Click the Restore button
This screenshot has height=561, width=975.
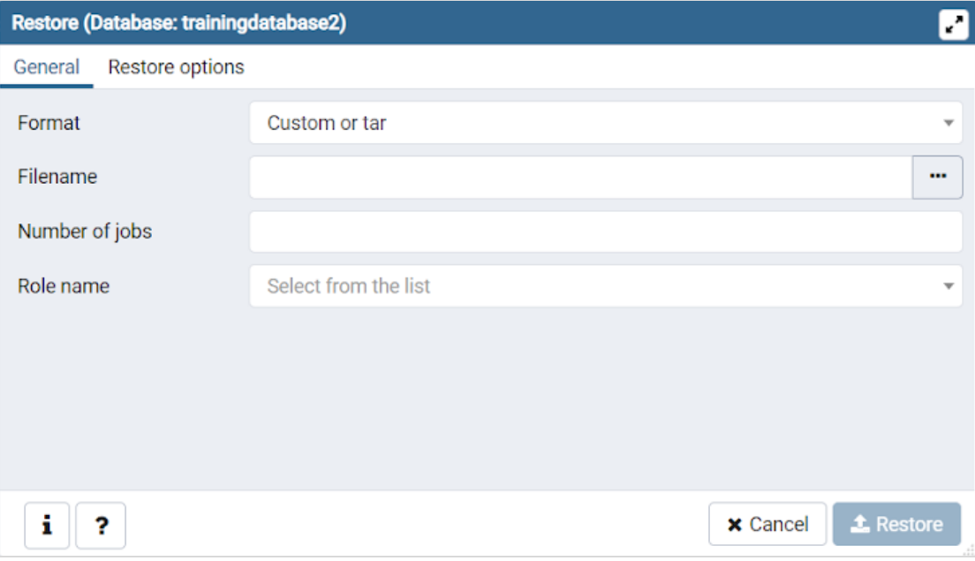[896, 525]
